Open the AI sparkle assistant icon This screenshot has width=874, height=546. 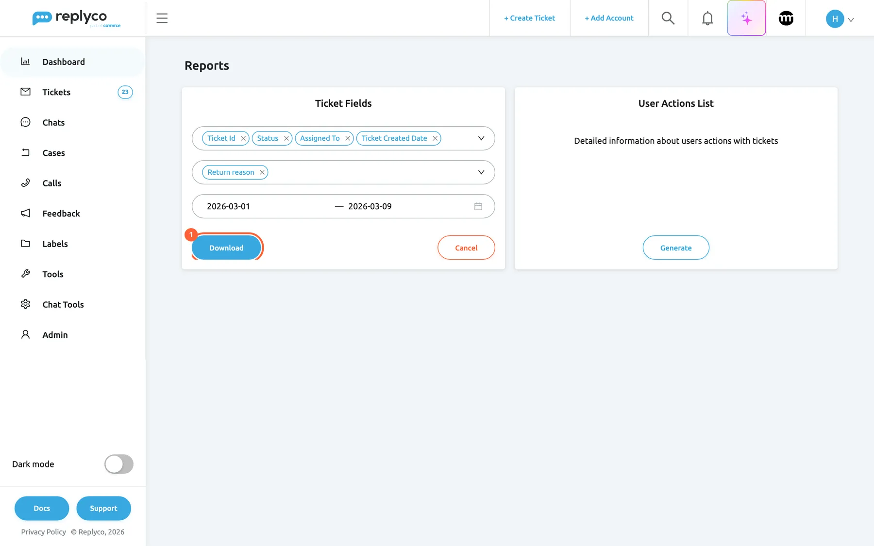(x=746, y=18)
